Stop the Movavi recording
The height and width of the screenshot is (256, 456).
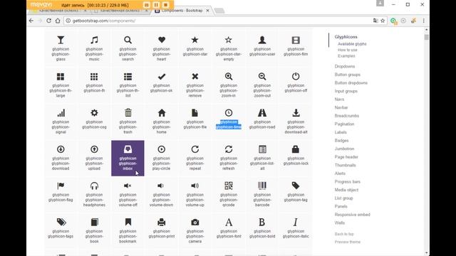pyautogui.click(x=165, y=5)
